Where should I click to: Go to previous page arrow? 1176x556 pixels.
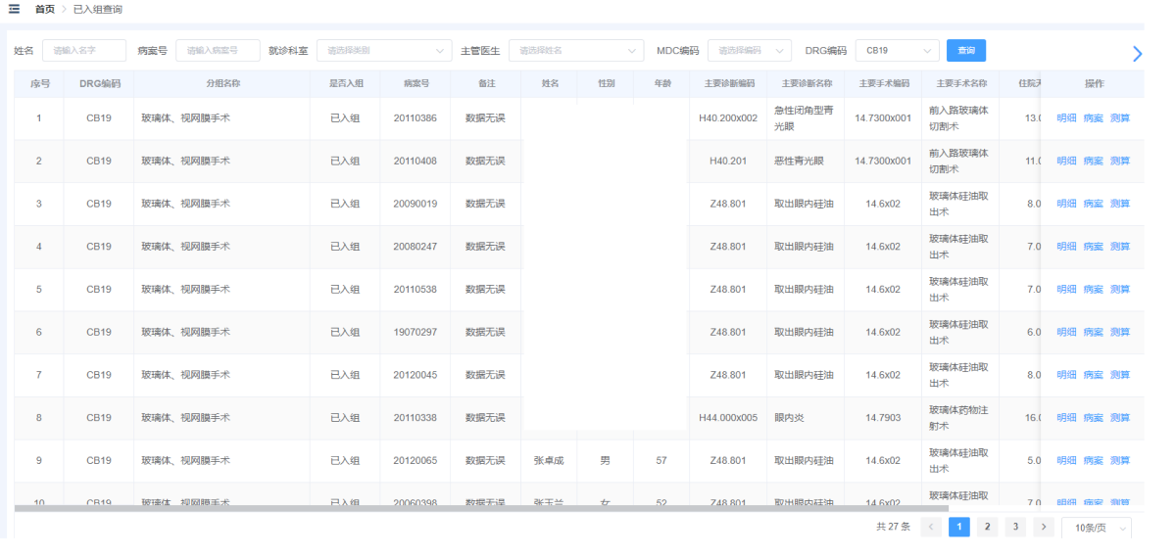tap(931, 528)
